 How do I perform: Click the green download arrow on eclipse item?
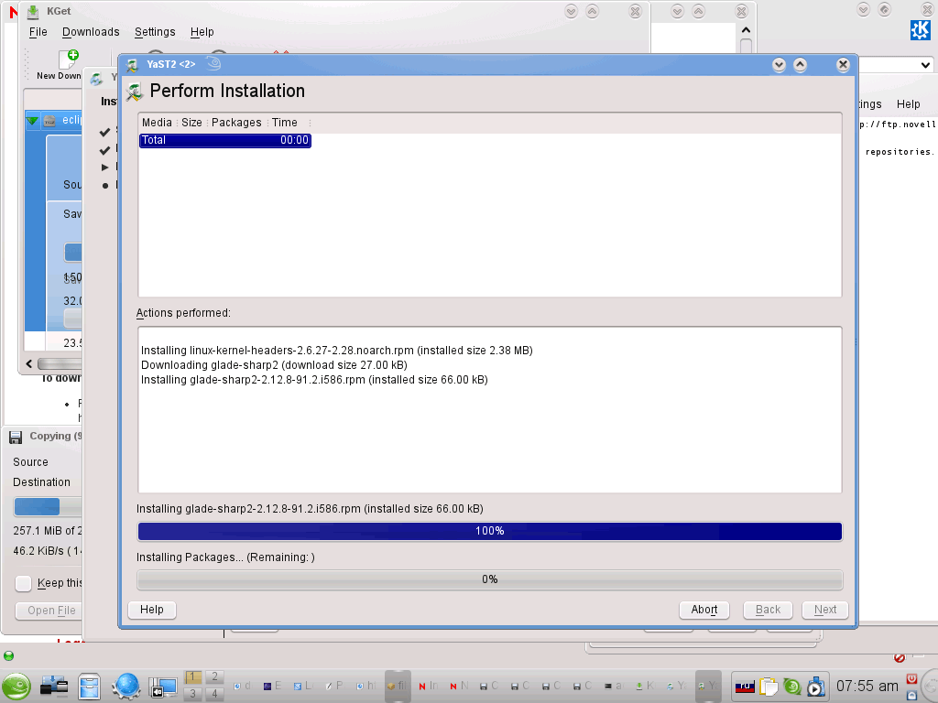click(x=32, y=121)
